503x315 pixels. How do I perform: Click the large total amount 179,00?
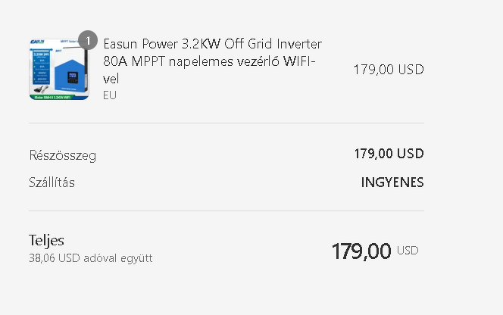click(361, 251)
